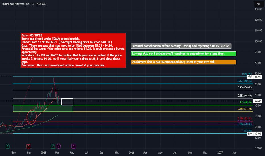Click the High 66.91 price label
The height and width of the screenshot is (156, 265).
tap(254, 77)
